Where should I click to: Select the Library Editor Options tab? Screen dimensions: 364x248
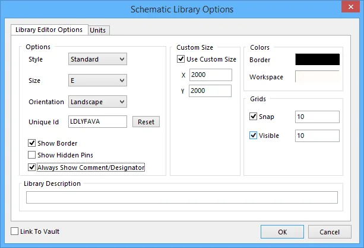[x=49, y=30]
